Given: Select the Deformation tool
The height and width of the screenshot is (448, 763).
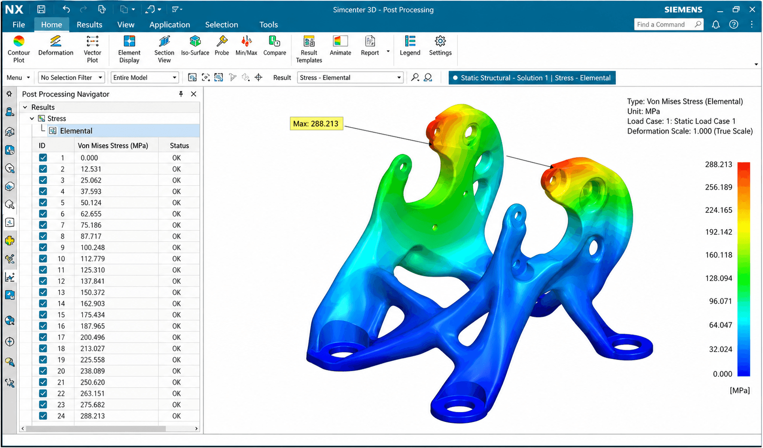Looking at the screenshot, I should coord(56,46).
